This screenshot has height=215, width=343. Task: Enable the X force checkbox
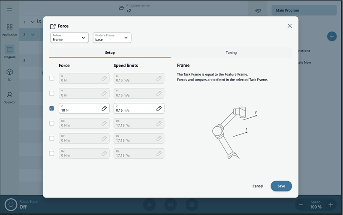tap(51, 78)
